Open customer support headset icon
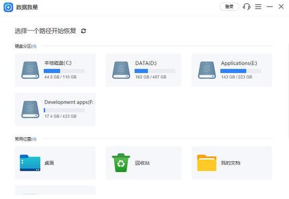289x199 pixels. point(246,7)
